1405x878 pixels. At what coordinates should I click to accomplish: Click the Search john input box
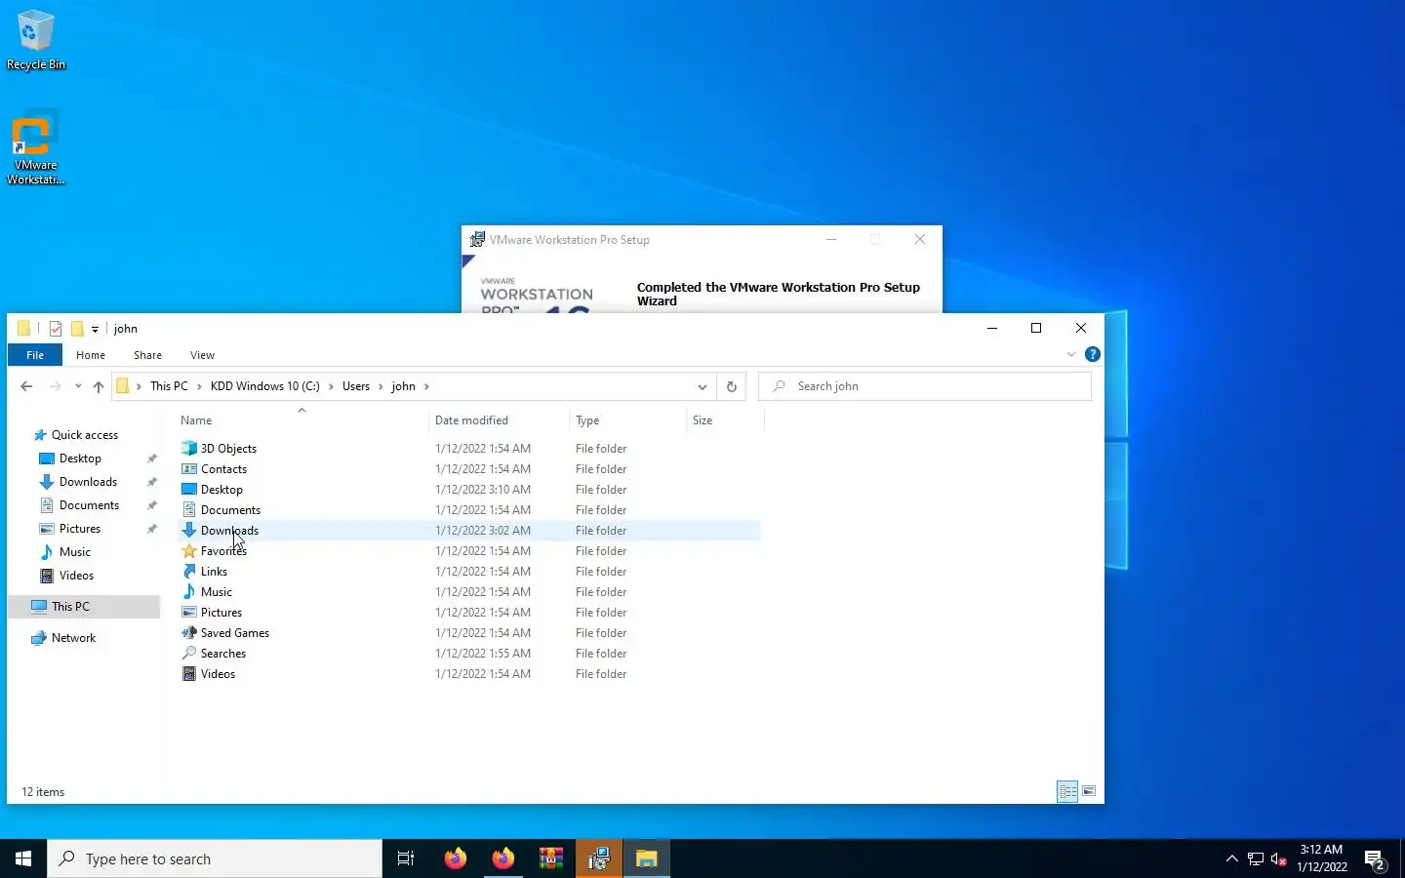[925, 386]
